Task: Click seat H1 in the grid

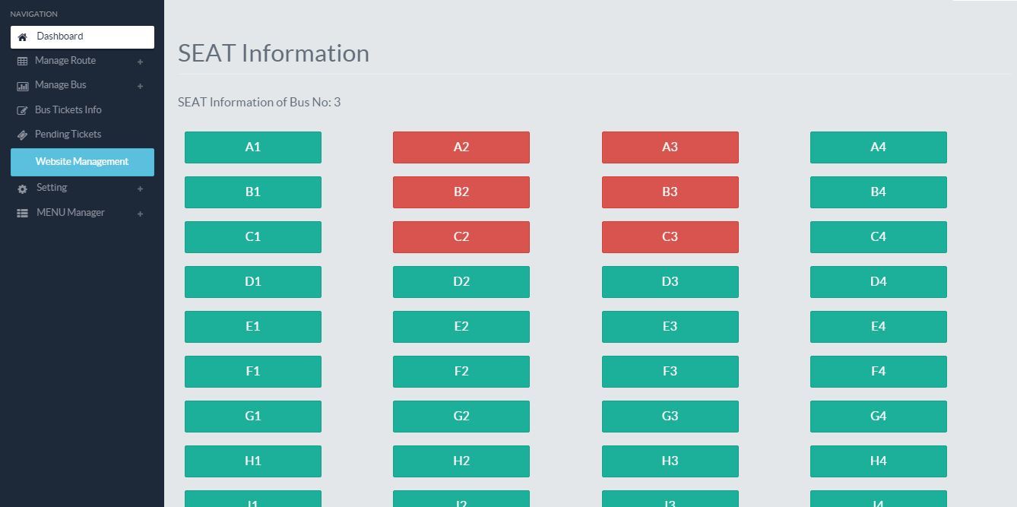Action: pyautogui.click(x=253, y=461)
